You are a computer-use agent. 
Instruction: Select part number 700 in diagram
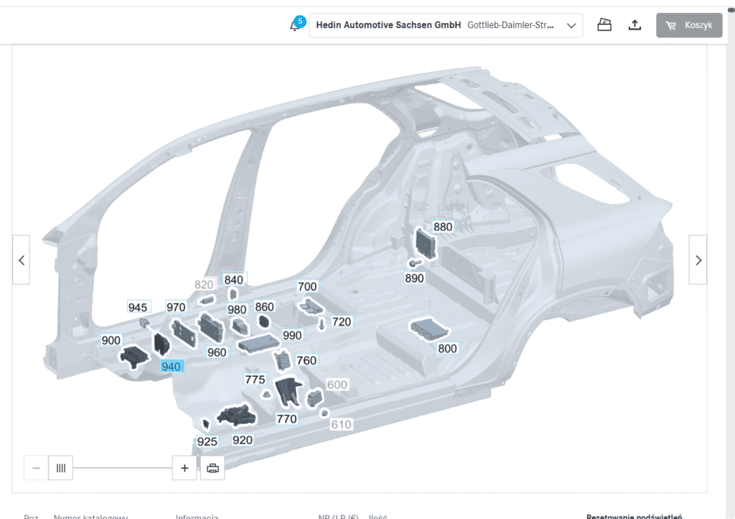coord(307,286)
